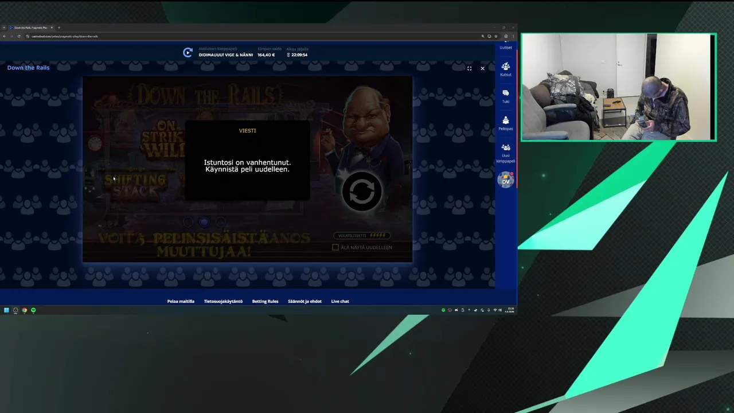Open the Betting Rules link
Viewport: 734px width, 413px height.
[265, 301]
